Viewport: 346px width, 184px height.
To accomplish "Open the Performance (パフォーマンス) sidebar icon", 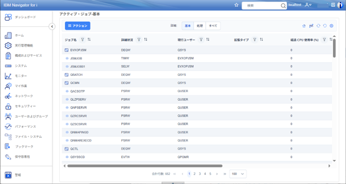I will (x=8, y=127).
